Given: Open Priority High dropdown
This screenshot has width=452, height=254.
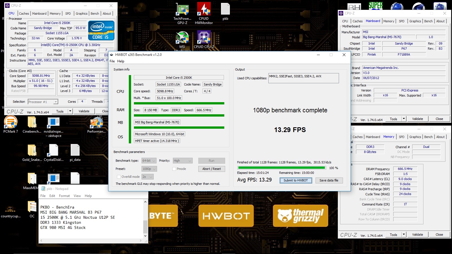Looking at the screenshot, I should 182,161.
